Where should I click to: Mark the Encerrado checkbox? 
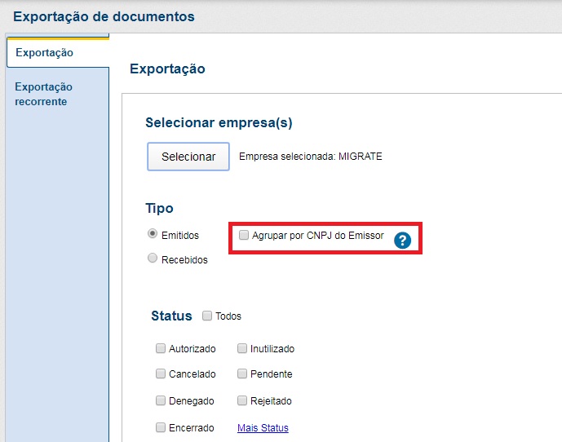point(161,427)
